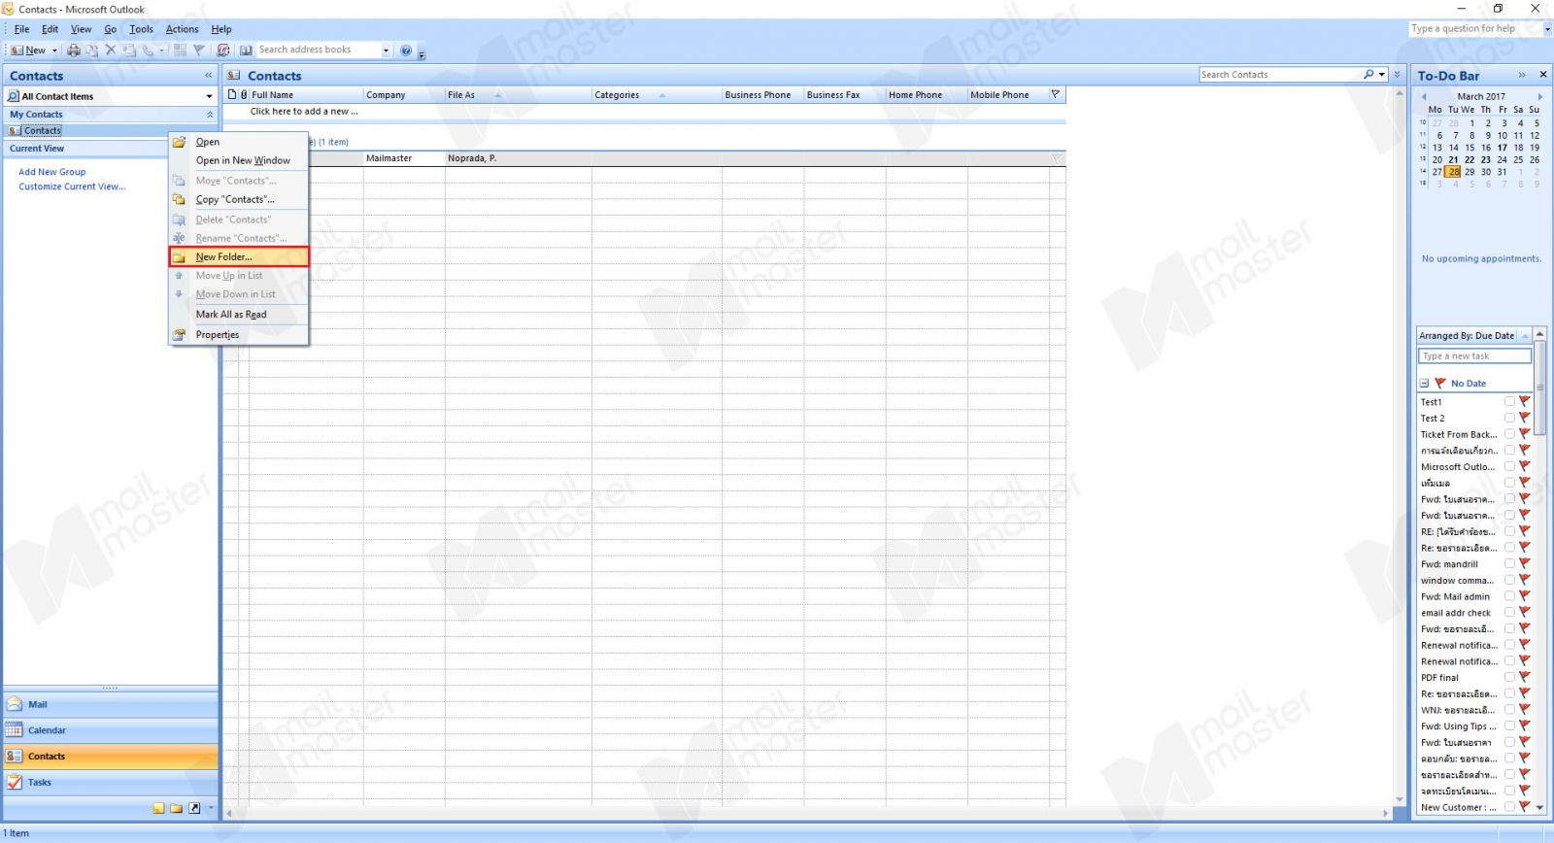
Task: Open the Folder List icon in navigation pane
Action: click(x=177, y=808)
